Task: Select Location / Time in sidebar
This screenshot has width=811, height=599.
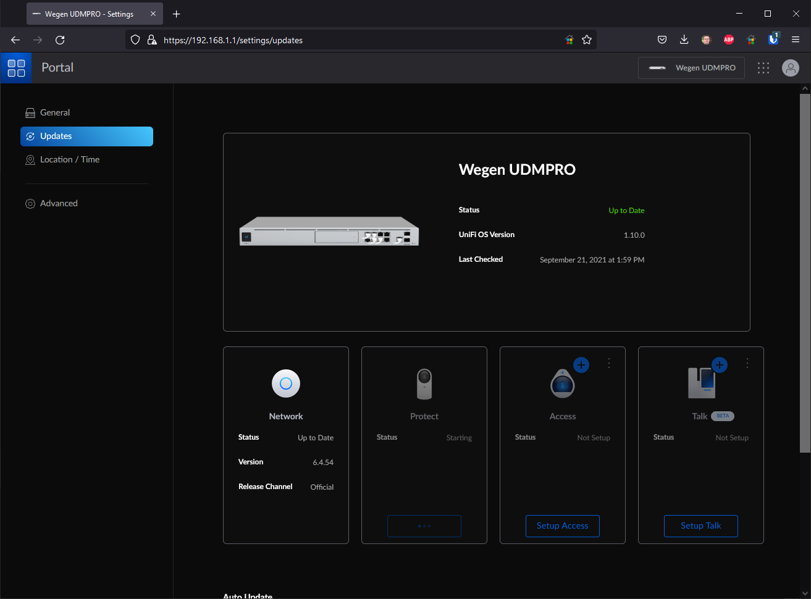Action: point(69,159)
